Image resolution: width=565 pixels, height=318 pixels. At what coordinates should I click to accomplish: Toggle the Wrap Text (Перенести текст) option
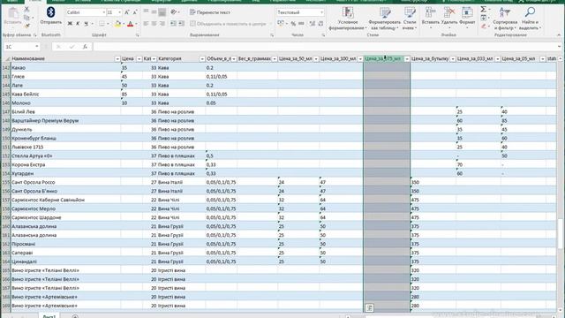pos(210,12)
